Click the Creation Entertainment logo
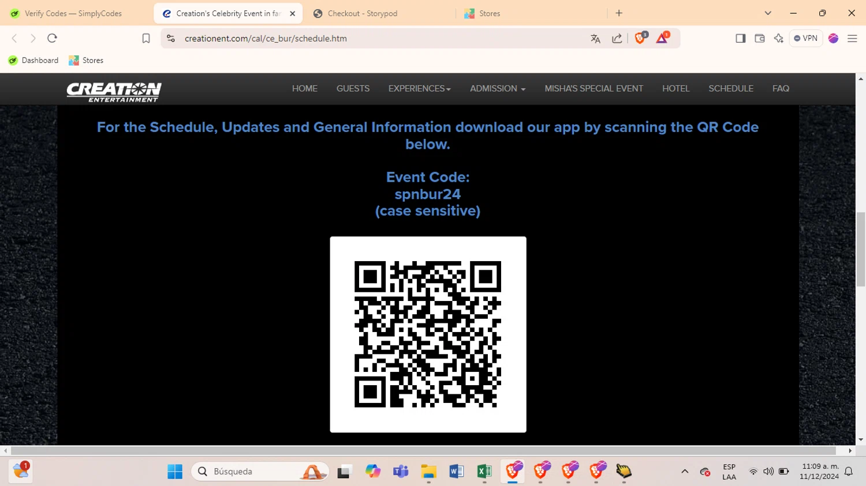The width and height of the screenshot is (866, 486). tap(114, 92)
